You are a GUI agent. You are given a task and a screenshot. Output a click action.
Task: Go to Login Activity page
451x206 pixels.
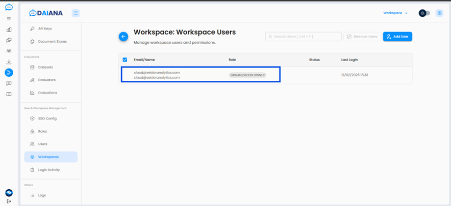49,169
